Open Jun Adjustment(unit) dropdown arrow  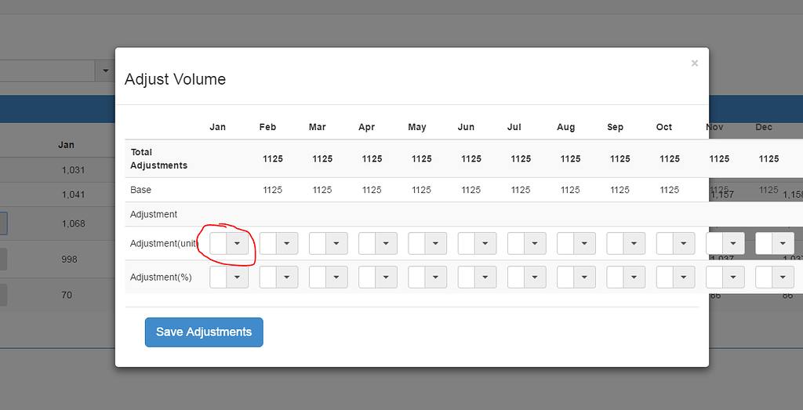click(x=485, y=244)
